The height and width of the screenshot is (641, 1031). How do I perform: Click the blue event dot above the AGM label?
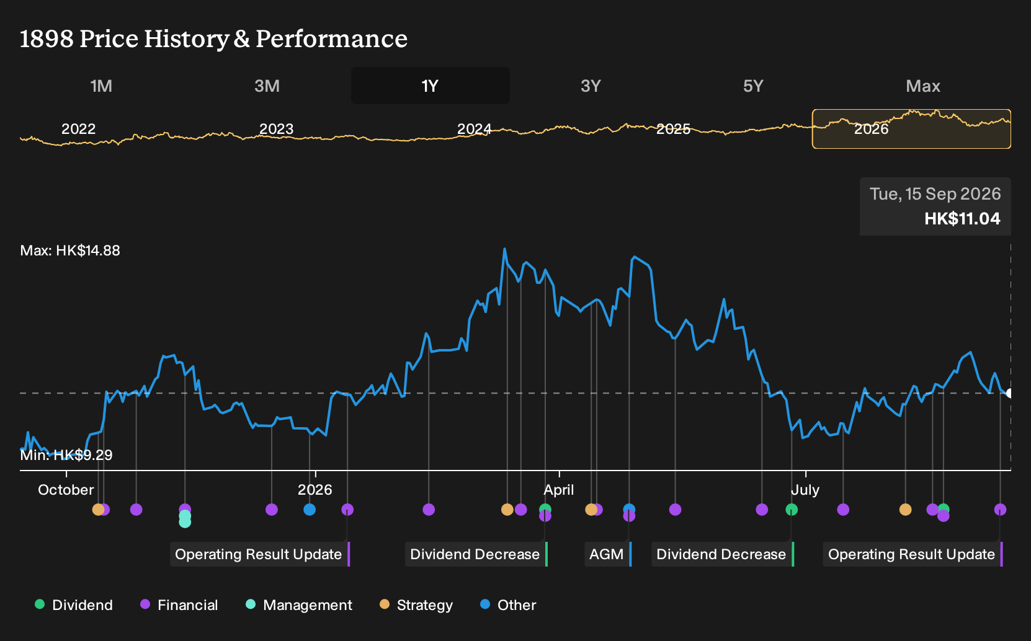[x=629, y=509]
